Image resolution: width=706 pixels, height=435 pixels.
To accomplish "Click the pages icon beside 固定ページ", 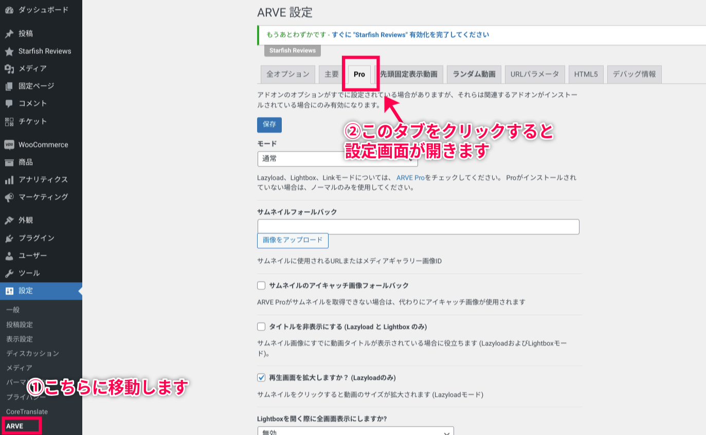I will [9, 86].
